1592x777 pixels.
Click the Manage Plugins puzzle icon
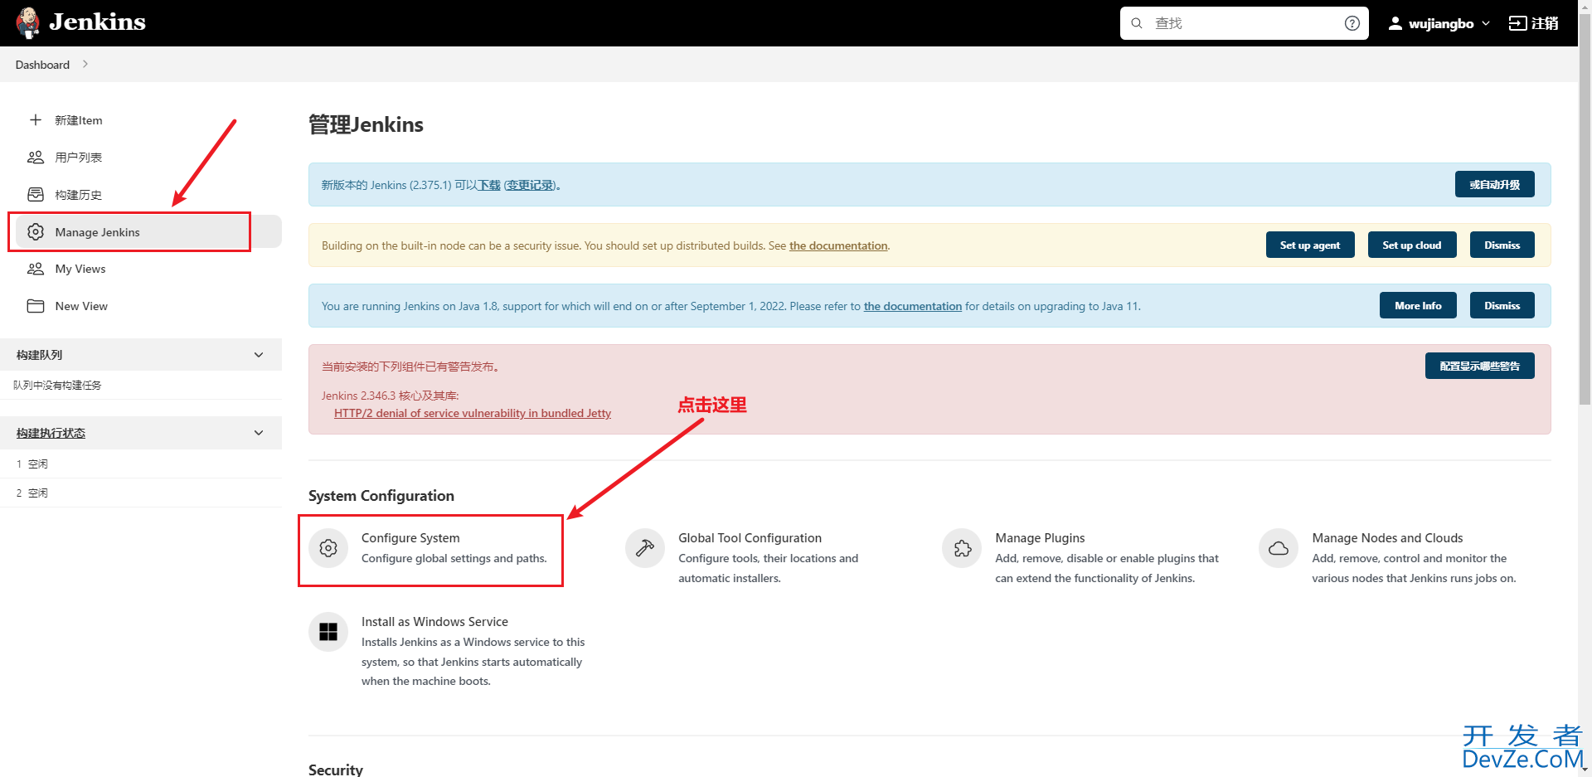pos(962,548)
